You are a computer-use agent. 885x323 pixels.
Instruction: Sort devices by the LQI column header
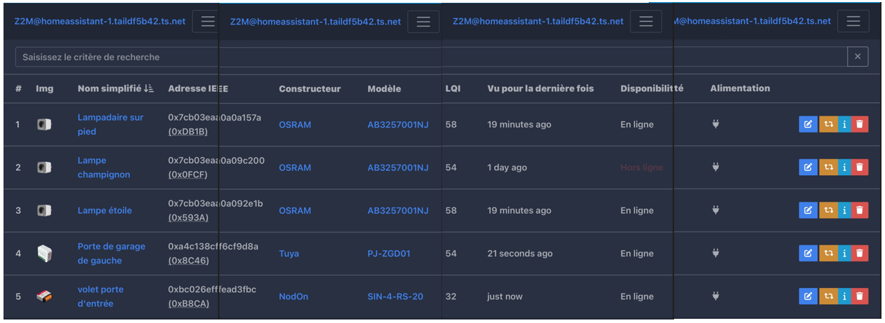[453, 88]
